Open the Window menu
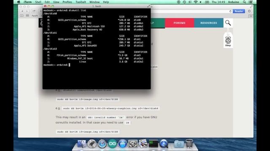This screenshot has height=151, width=270. (94, 2)
